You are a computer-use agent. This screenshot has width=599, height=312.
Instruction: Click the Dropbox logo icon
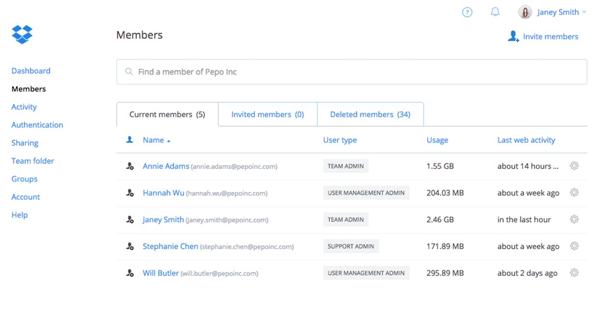coord(22,35)
